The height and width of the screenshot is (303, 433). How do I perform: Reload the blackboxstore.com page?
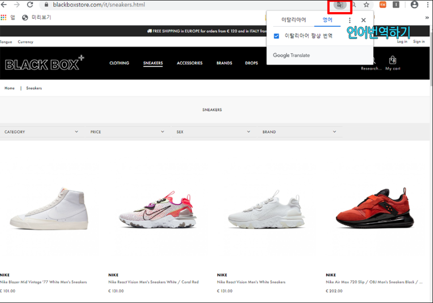[x=30, y=4]
